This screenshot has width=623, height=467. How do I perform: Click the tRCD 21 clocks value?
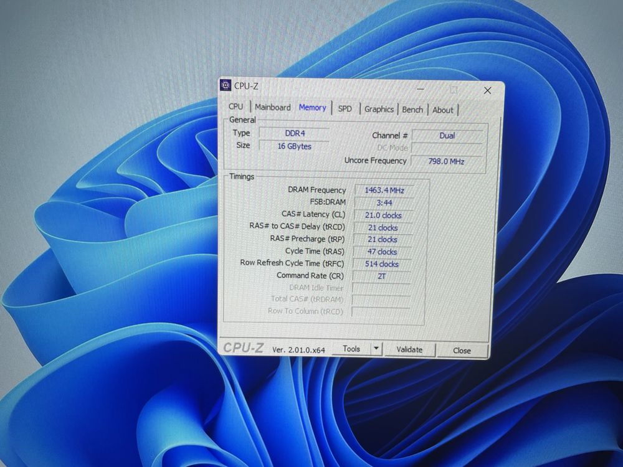click(383, 228)
